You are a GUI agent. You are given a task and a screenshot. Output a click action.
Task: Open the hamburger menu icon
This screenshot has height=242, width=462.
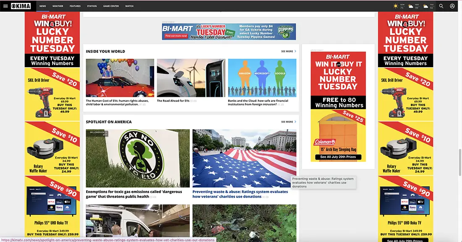(5, 6)
